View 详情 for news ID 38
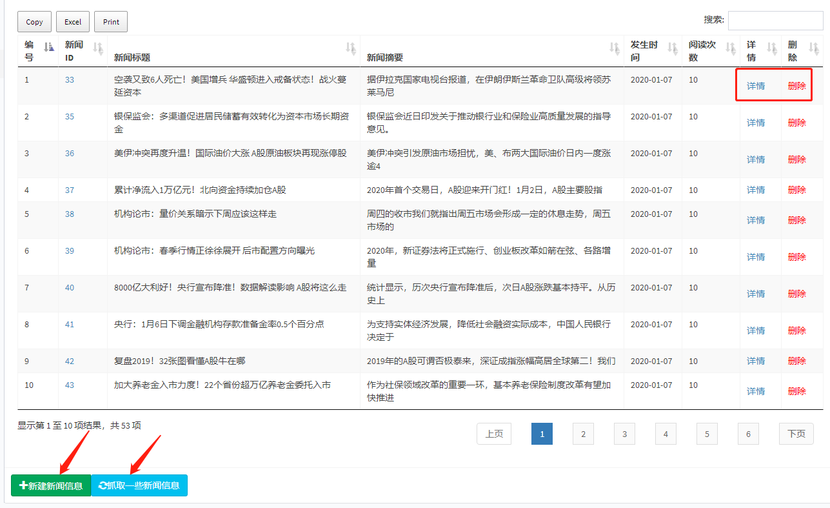Screen dimensions: 830x508 click(756, 220)
